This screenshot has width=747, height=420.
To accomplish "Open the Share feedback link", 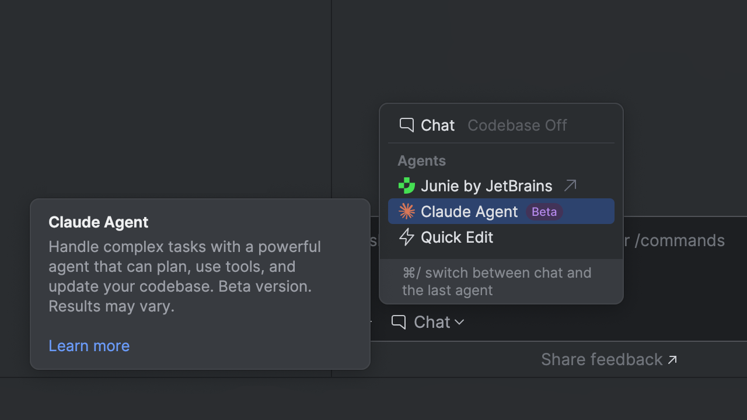I will (x=602, y=359).
